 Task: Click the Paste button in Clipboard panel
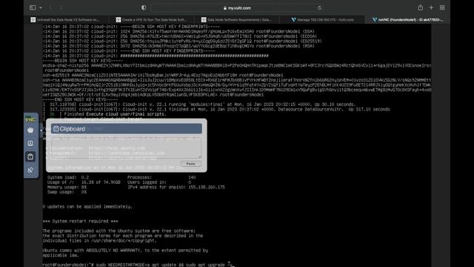(x=190, y=164)
